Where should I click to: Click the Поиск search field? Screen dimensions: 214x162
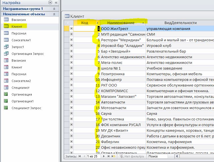tap(158, 156)
